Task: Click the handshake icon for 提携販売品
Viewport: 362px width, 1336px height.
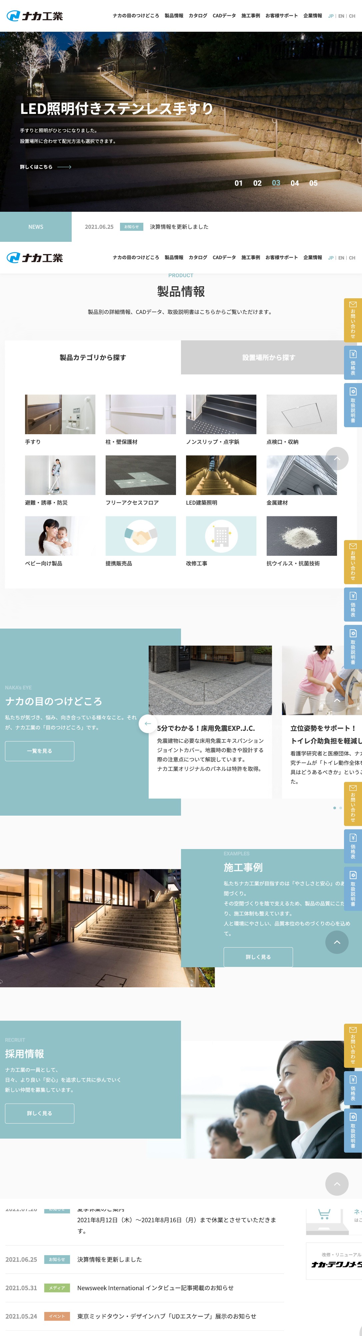Action: coord(140,535)
